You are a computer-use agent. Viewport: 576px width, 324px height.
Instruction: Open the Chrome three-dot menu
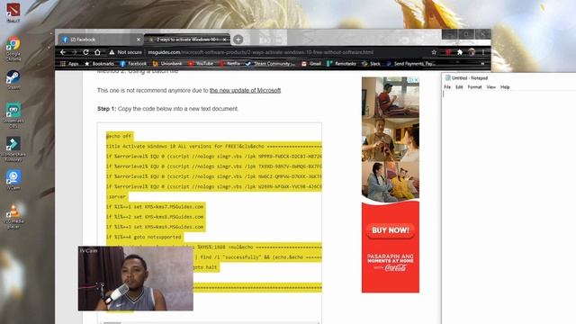(x=483, y=52)
